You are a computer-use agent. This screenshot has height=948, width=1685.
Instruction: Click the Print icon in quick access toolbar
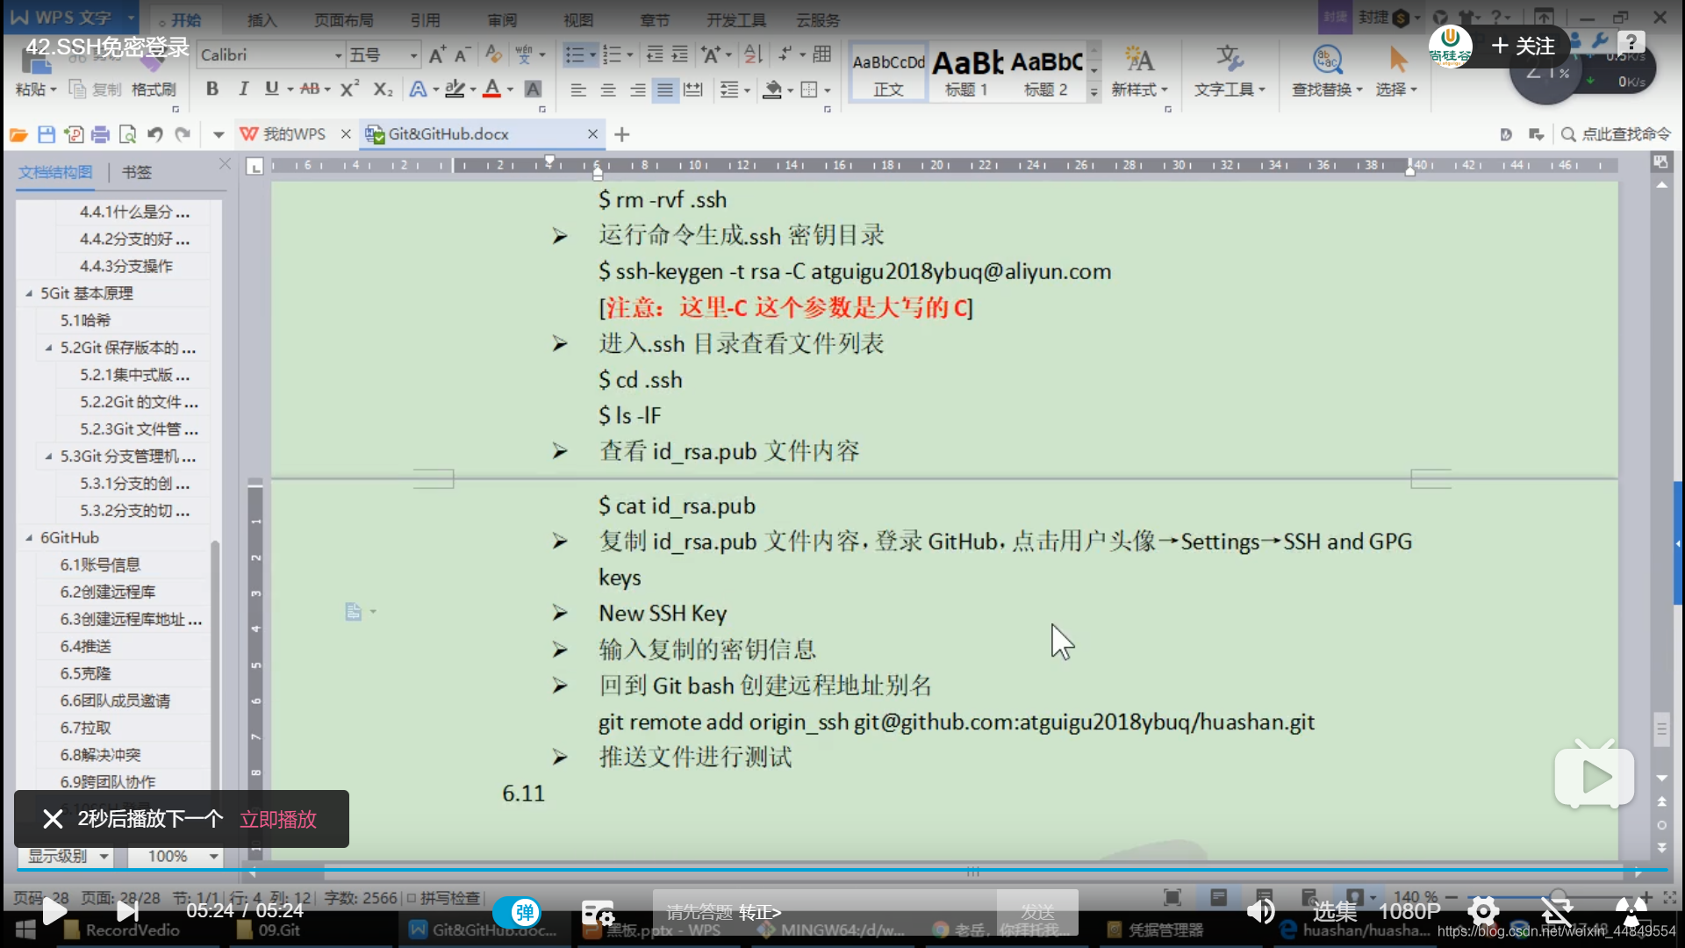click(x=100, y=134)
